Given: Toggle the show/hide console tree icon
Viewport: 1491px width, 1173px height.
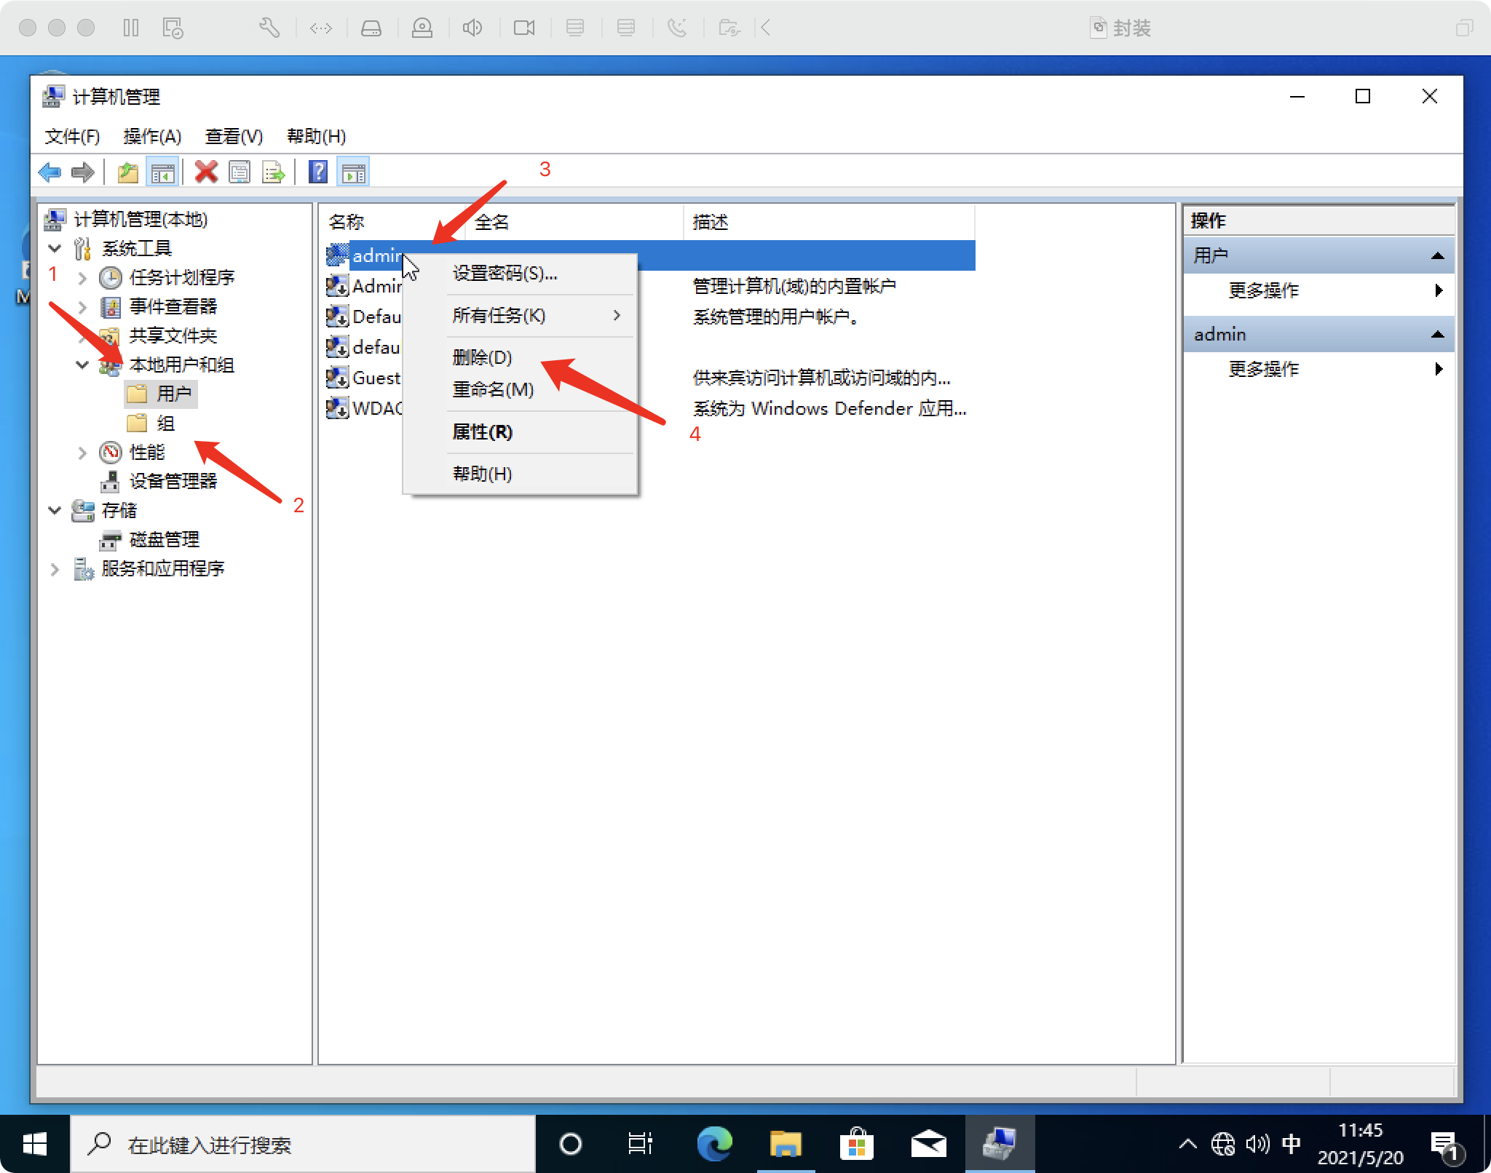Looking at the screenshot, I should [x=162, y=172].
